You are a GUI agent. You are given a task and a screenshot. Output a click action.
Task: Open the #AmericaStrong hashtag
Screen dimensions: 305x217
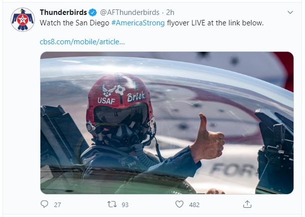click(138, 23)
